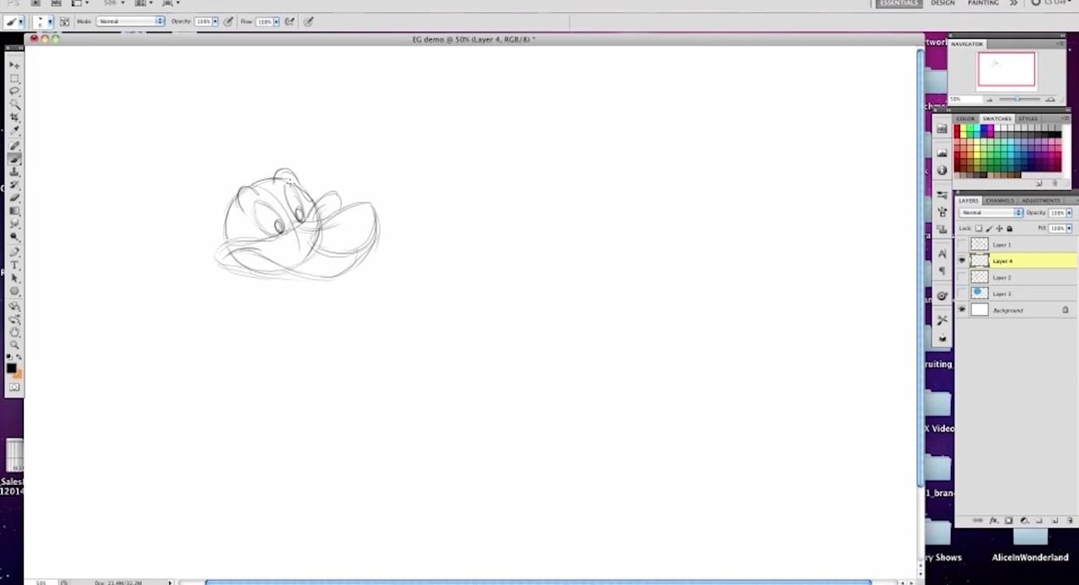Select the Navigator tab
This screenshot has height=585, width=1079.
(x=967, y=43)
